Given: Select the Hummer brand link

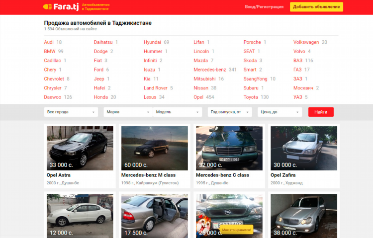Looking at the screenshot, I should (153, 51).
